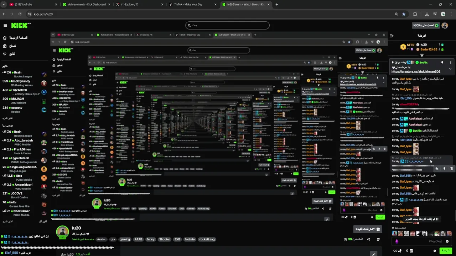Expand the chat leaderboard with the arrow below it
This screenshot has height=256, width=456.
422,55
